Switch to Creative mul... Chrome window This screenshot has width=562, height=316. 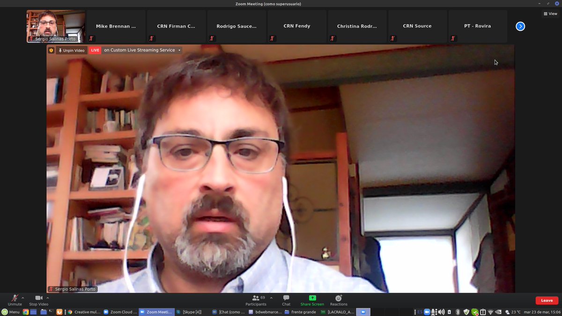coord(83,312)
